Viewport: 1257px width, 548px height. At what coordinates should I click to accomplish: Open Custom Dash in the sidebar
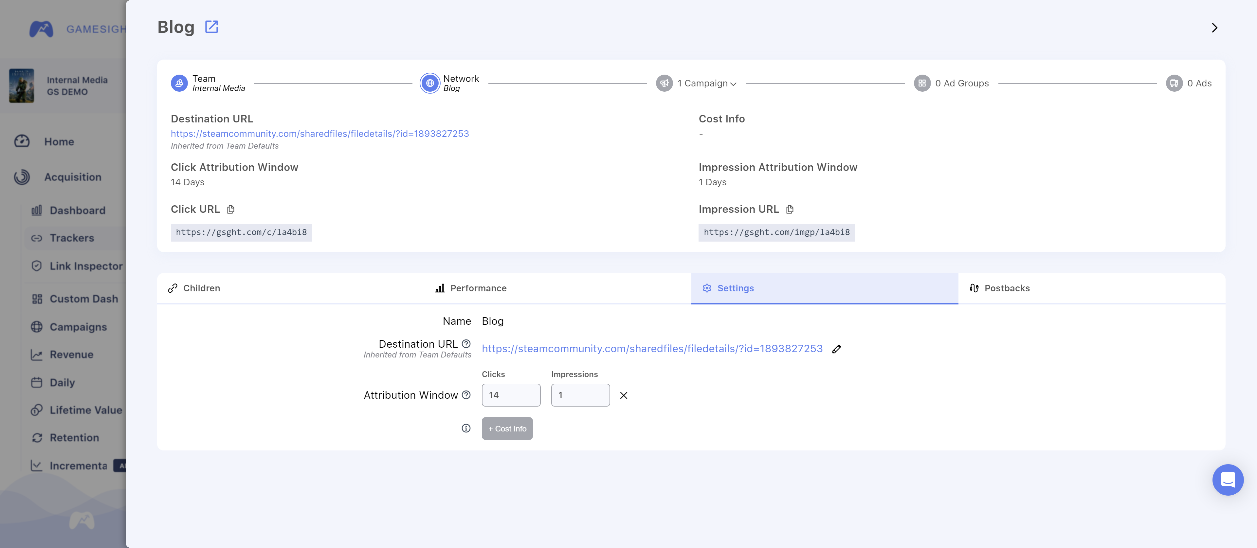(83, 299)
